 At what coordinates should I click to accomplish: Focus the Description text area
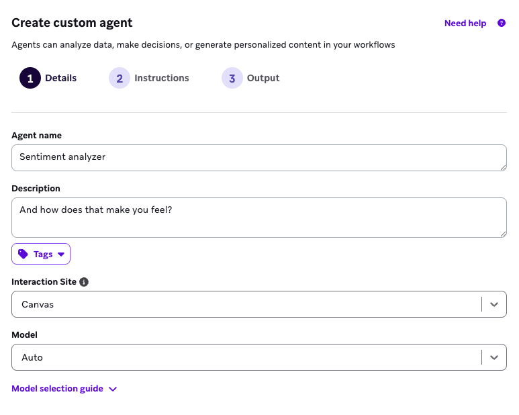pos(258,217)
